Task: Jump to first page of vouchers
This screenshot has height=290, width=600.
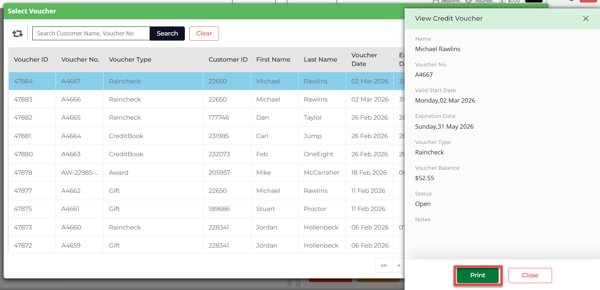Action: [384, 265]
